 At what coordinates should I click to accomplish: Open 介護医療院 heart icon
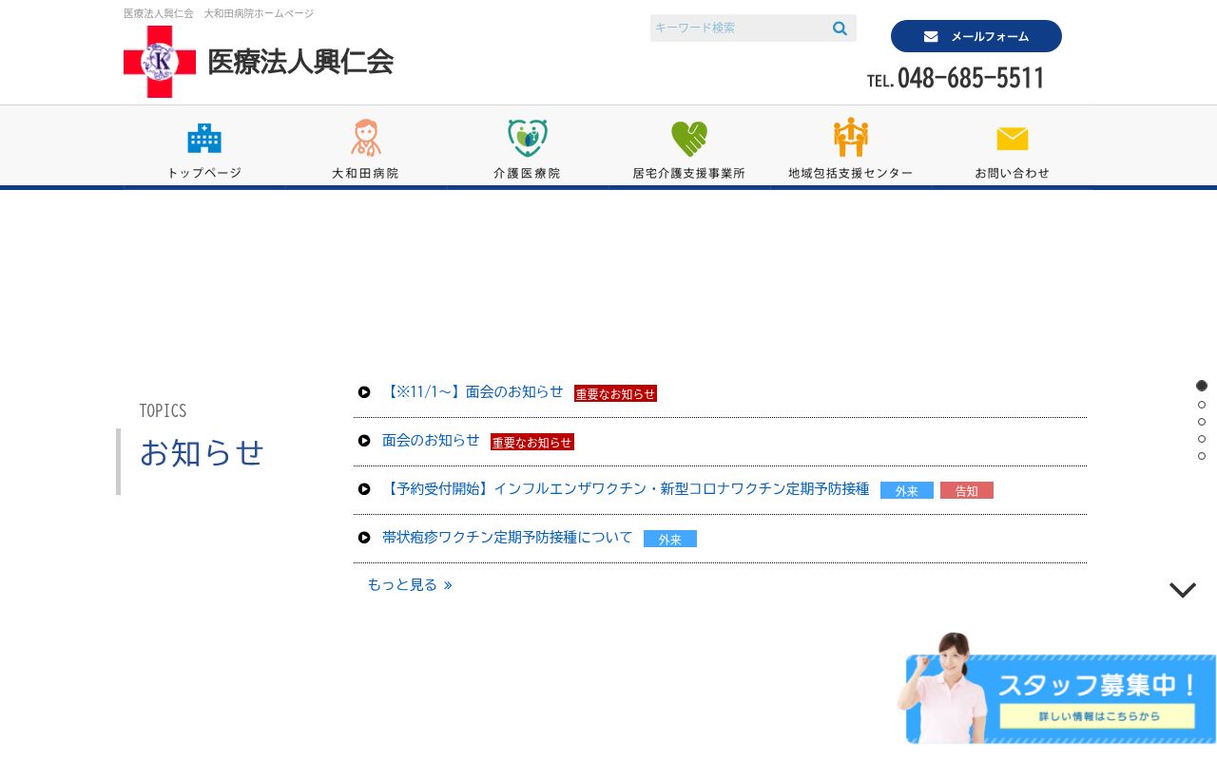pyautogui.click(x=528, y=138)
